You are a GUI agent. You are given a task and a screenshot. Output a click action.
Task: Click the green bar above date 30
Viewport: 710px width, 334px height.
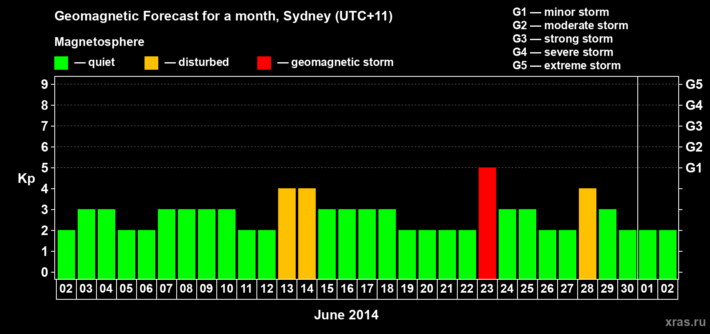coord(628,254)
